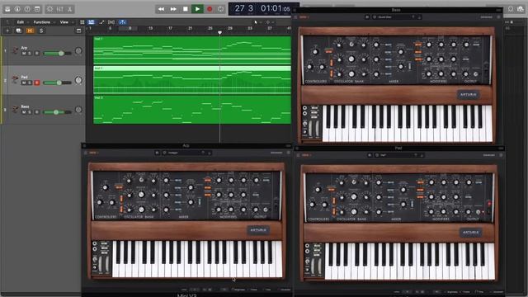Toggle the blue-highlighted grid view icon
This screenshot has height=297, width=528.
coord(92,22)
